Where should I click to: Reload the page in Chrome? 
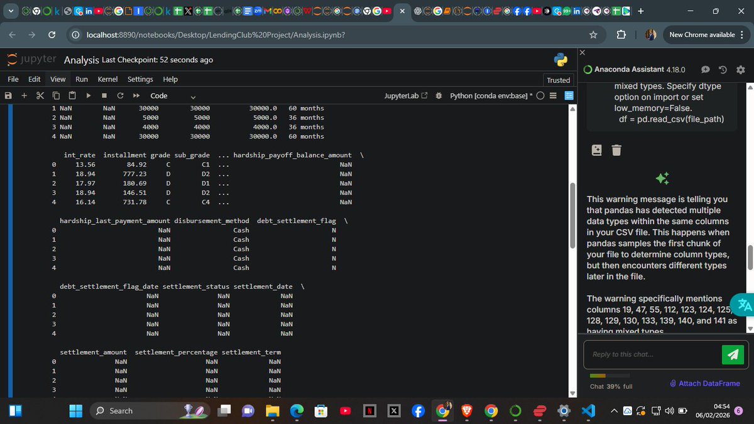point(52,35)
